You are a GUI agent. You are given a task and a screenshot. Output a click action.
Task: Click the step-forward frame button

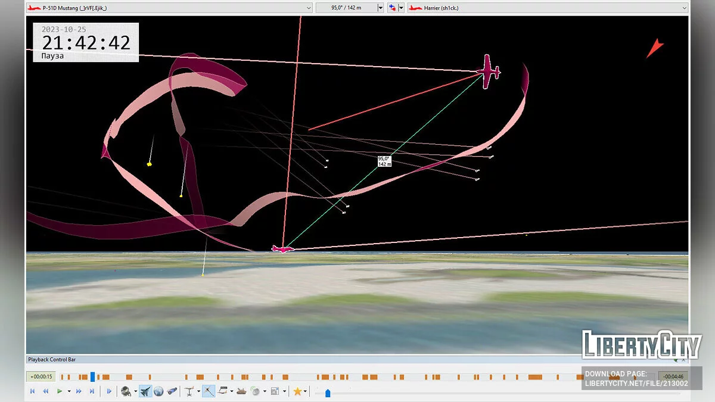pyautogui.click(x=109, y=391)
